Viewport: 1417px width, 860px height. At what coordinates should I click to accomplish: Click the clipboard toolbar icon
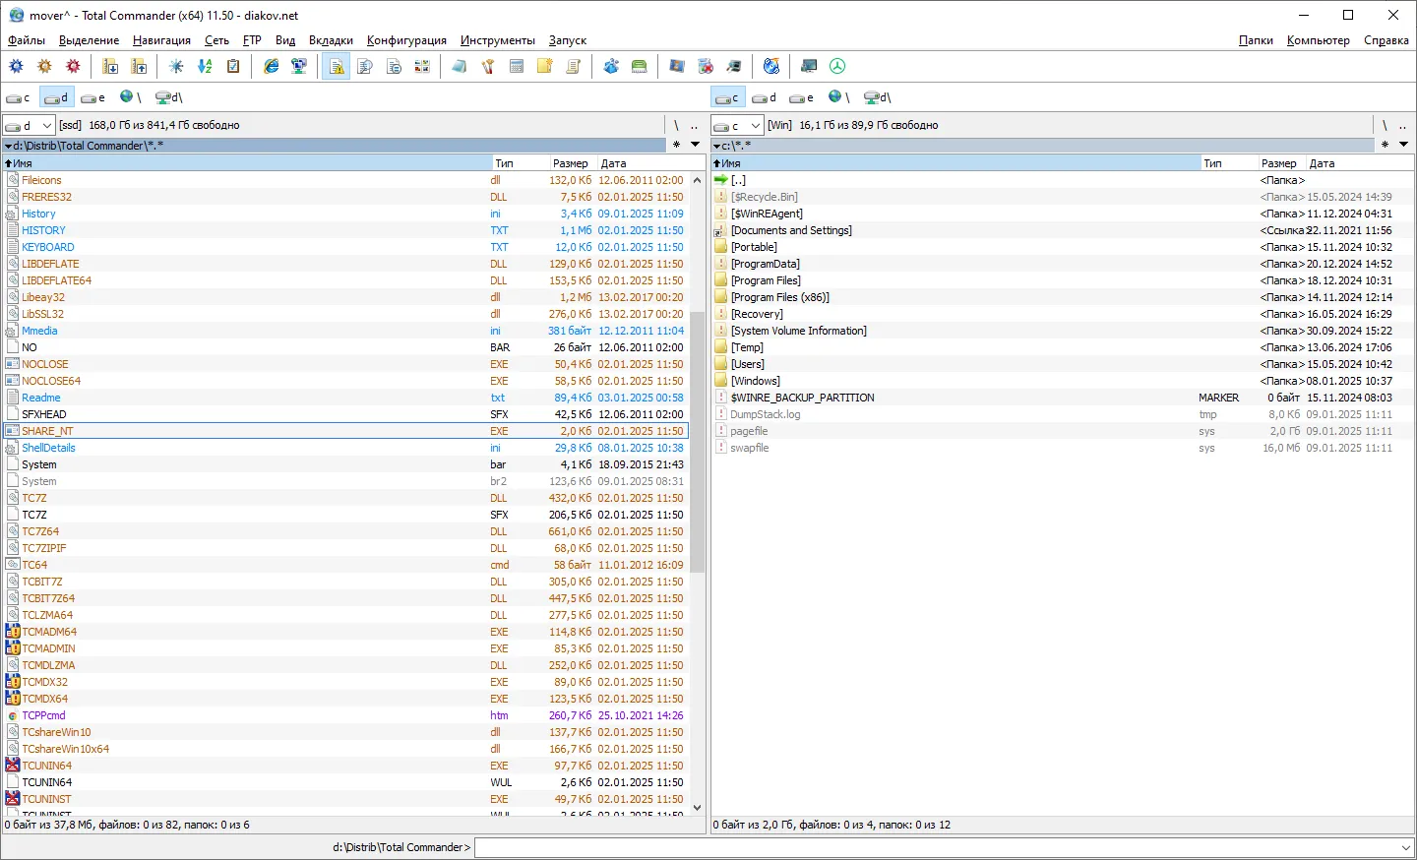(x=233, y=66)
